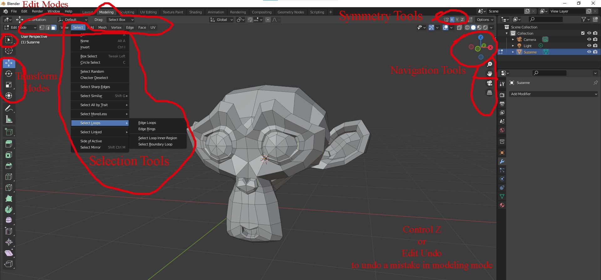601x280 pixels.
Task: Choose the Extrude Region tool
Action: [9, 144]
